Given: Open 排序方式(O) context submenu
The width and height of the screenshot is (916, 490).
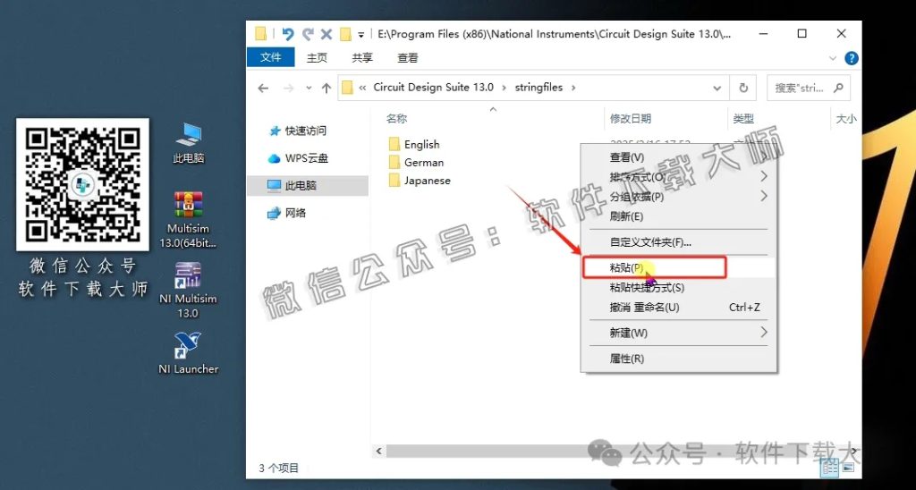Looking at the screenshot, I should pyautogui.click(x=678, y=177).
